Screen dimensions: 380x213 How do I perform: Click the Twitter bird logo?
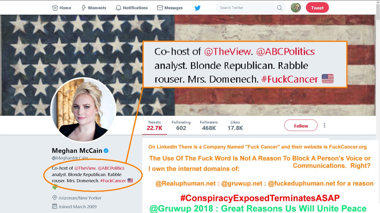(198, 8)
